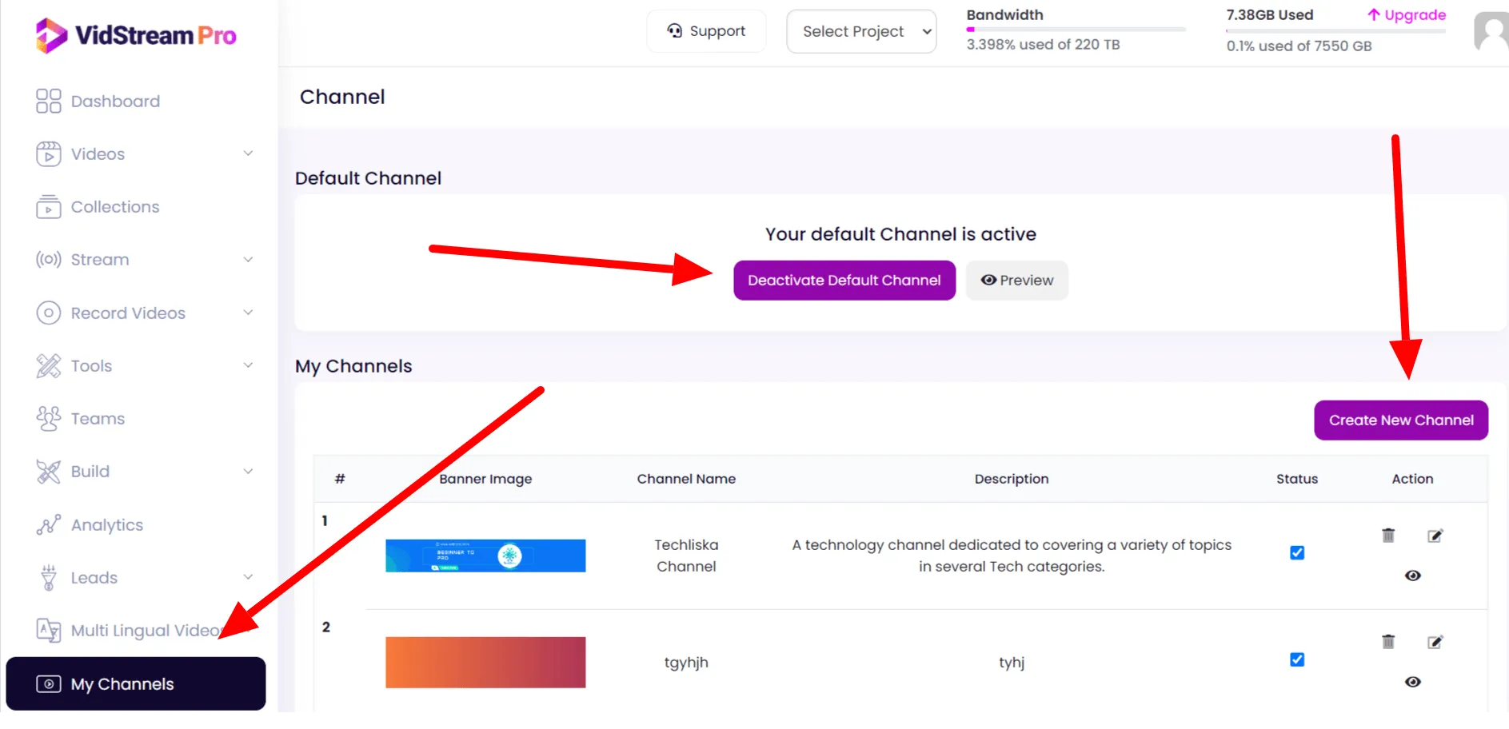1509x729 pixels.
Task: Click Deactivate Default Channel button
Action: pos(844,281)
